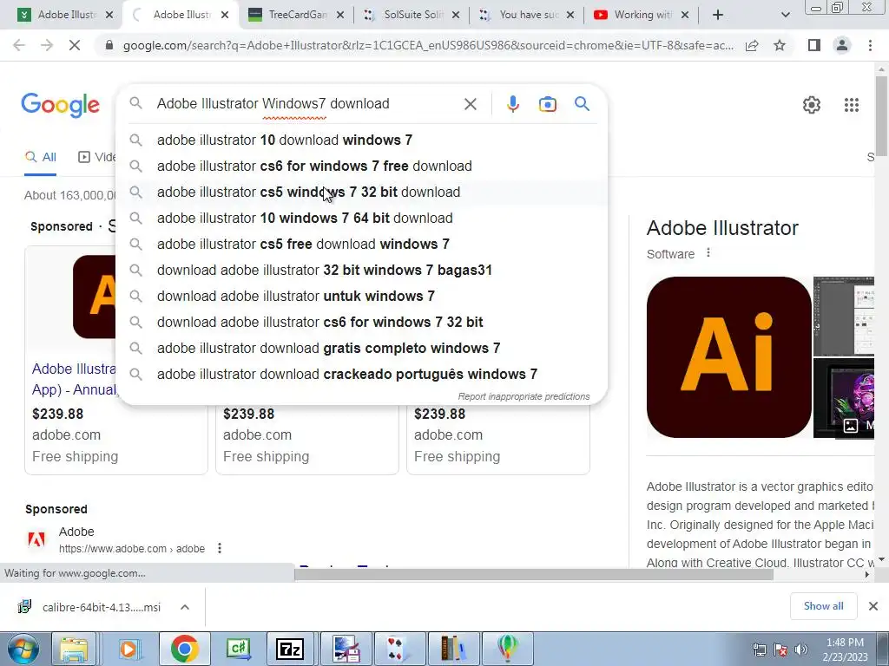Select the All search results tab
The width and height of the screenshot is (889, 666).
click(x=41, y=157)
